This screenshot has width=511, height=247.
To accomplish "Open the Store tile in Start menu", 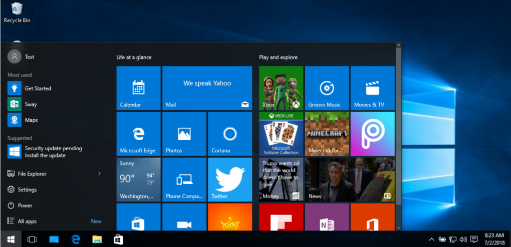I will tap(139, 217).
